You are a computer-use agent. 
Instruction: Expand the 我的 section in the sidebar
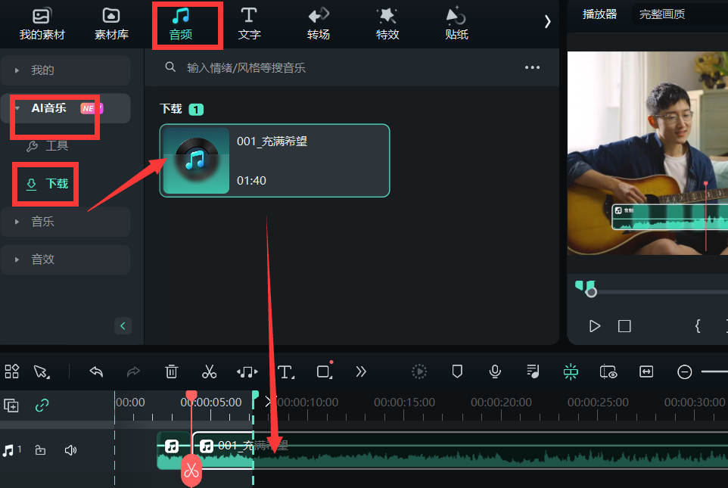pos(65,70)
